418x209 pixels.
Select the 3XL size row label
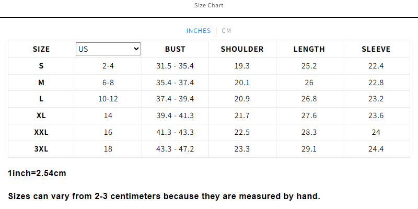coord(41,149)
